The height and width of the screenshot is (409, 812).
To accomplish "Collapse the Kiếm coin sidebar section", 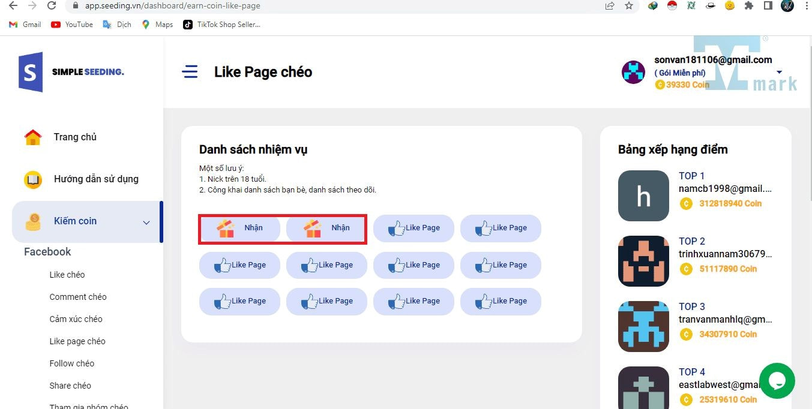I will [146, 222].
